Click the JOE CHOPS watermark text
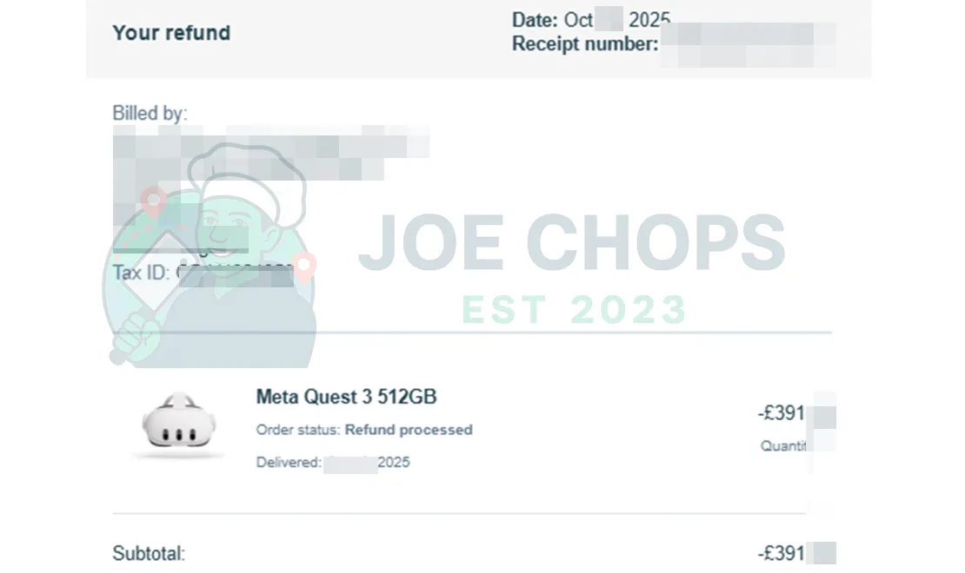Image resolution: width=965 pixels, height=573 pixels. click(571, 244)
